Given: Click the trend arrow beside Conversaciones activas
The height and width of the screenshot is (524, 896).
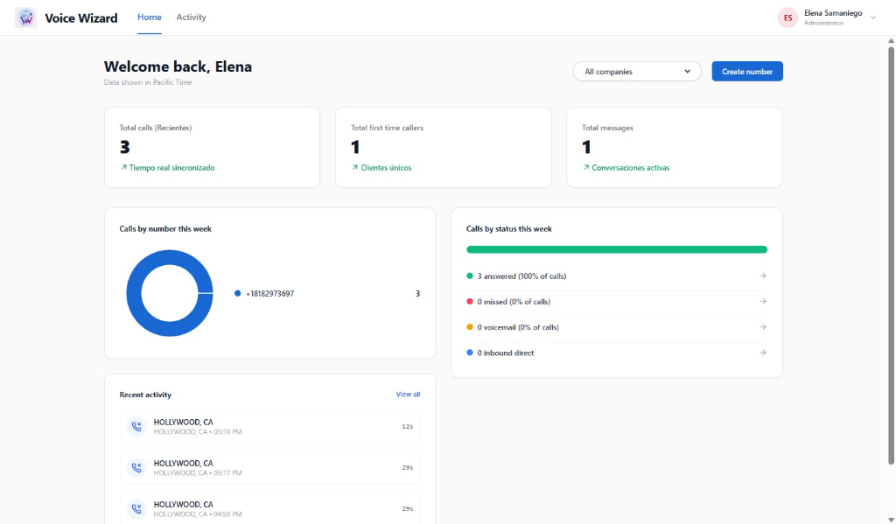Looking at the screenshot, I should 585,167.
